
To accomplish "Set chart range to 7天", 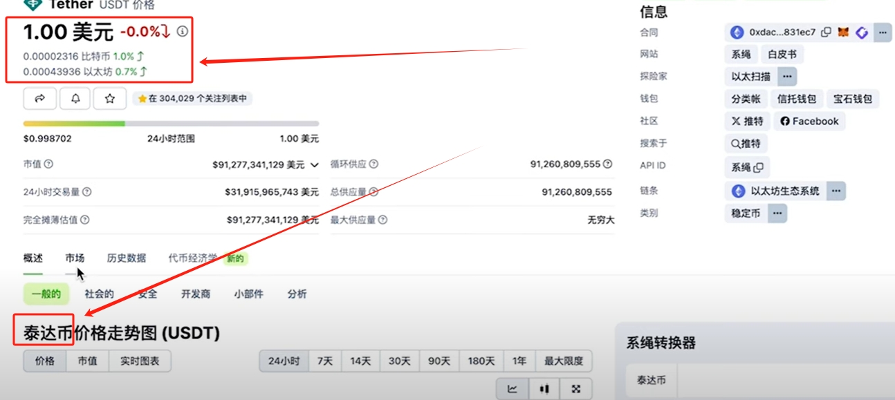I will point(325,361).
